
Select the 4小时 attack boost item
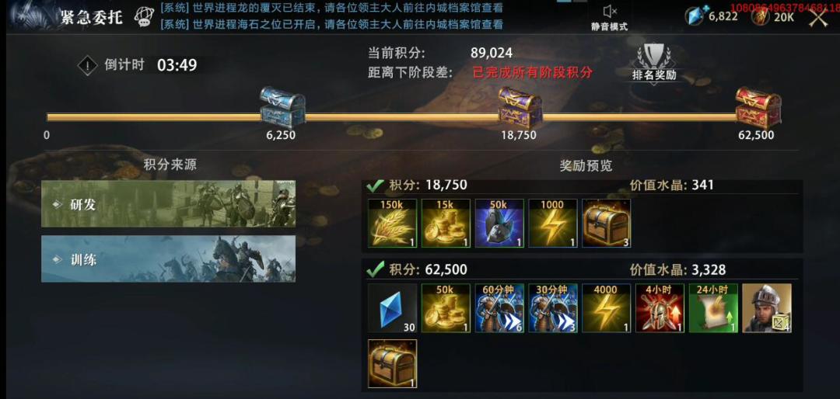(x=660, y=308)
